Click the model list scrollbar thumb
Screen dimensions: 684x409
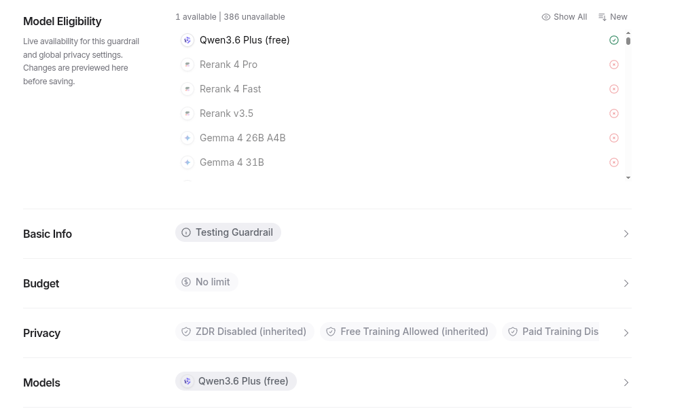628,41
